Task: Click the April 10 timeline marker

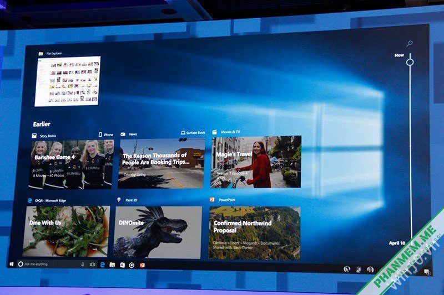Action: (397, 243)
